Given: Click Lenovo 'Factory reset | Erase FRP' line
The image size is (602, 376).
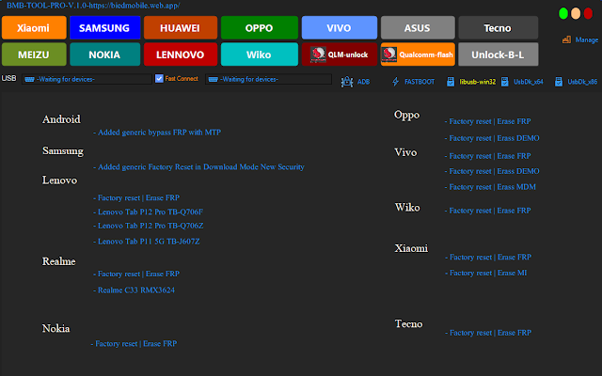Looking at the screenshot, I should coord(136,198).
